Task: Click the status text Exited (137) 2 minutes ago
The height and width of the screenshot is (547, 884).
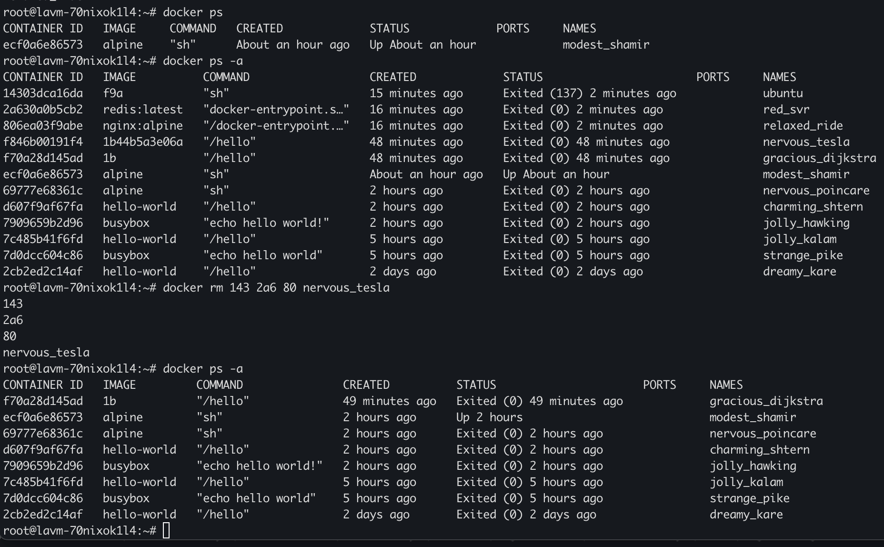Action: [589, 93]
